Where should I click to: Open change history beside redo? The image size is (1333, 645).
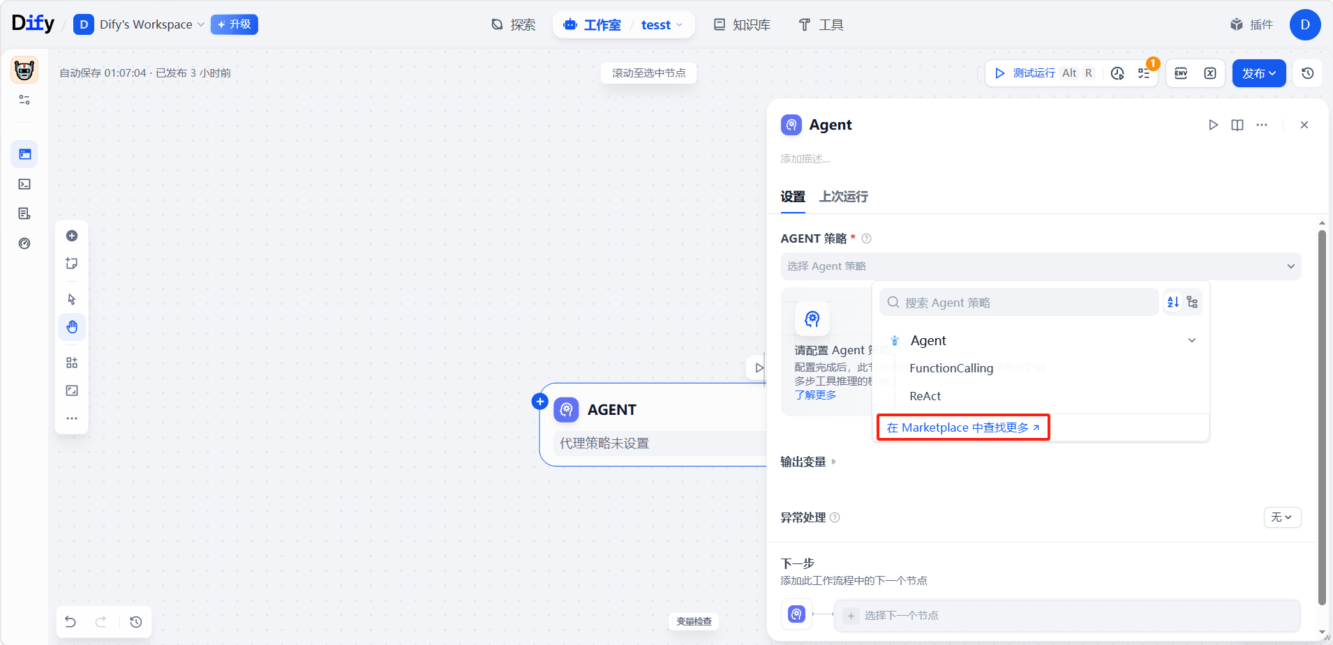click(136, 622)
